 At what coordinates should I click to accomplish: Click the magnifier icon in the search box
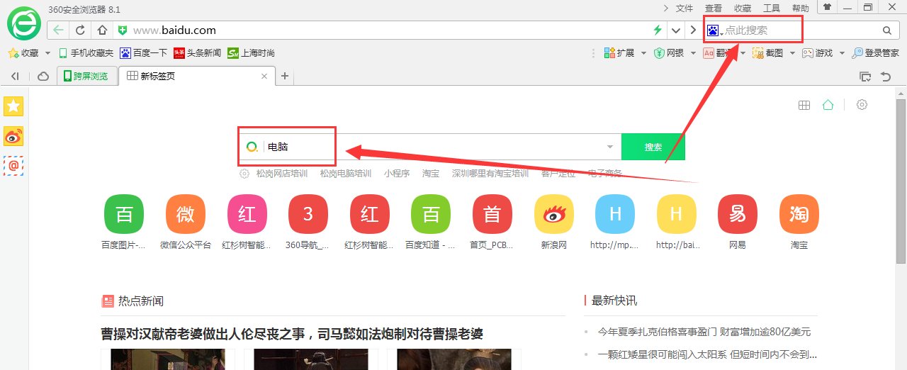[x=886, y=30]
